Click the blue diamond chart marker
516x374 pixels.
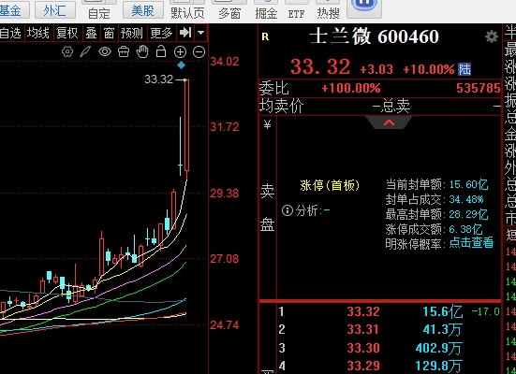pos(181,65)
